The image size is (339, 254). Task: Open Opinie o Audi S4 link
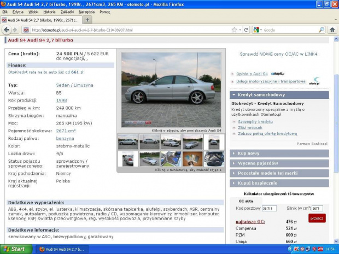pos(252,74)
